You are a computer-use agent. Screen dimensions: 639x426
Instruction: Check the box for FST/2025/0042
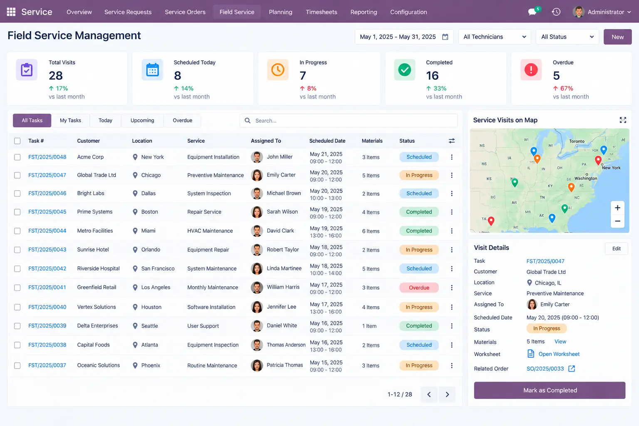pos(17,269)
